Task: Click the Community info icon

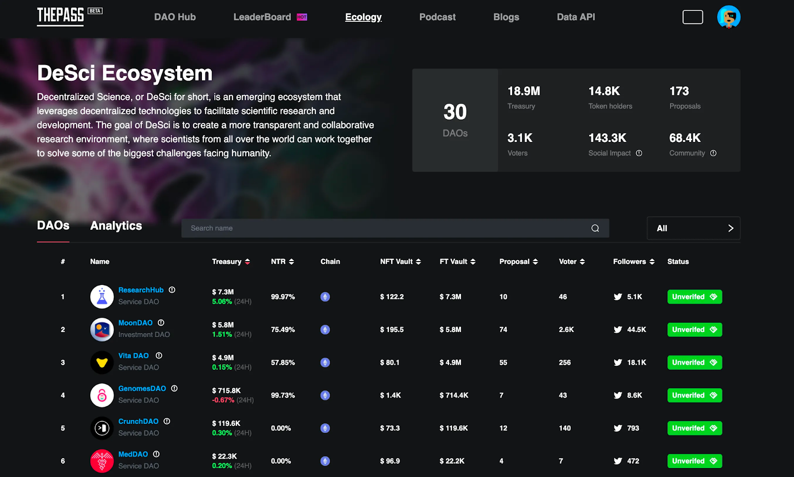Action: tap(713, 153)
